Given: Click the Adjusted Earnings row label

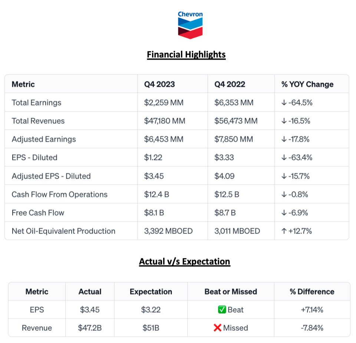Looking at the screenshot, I should click(44, 139).
